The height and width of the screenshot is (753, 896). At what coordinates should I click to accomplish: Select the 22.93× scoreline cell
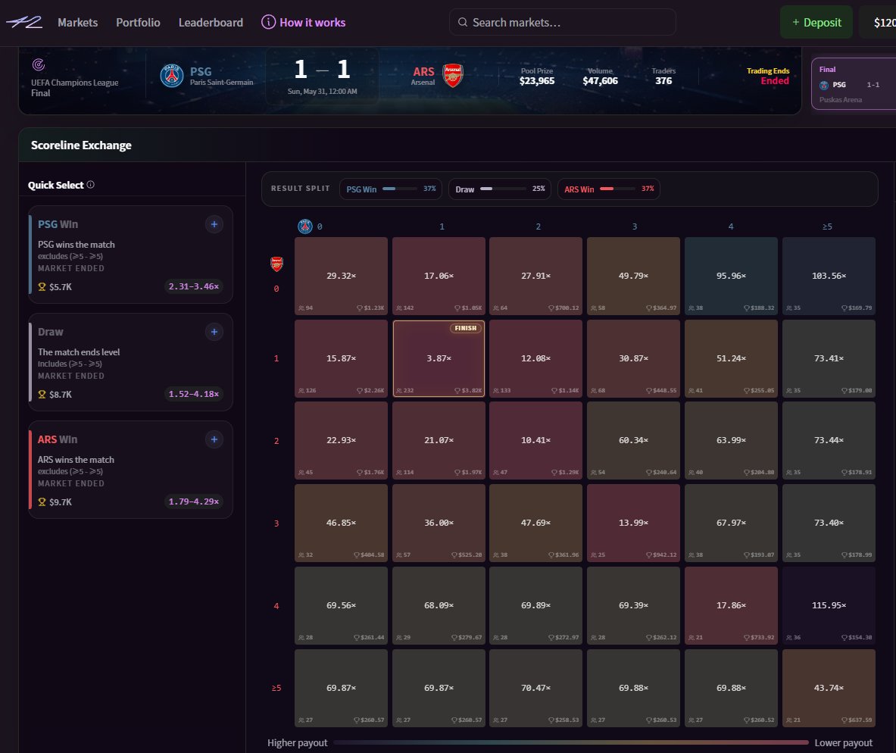[341, 440]
